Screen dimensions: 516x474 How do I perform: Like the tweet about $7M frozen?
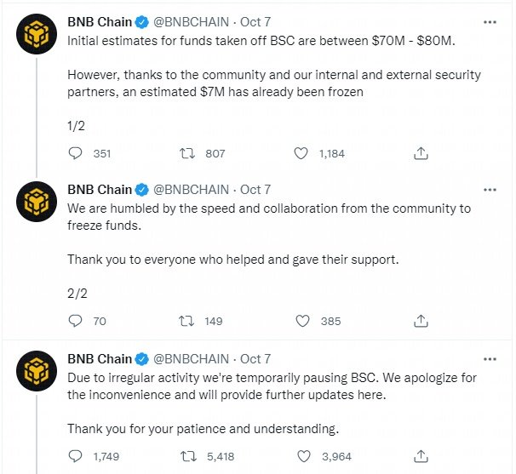[x=300, y=153]
